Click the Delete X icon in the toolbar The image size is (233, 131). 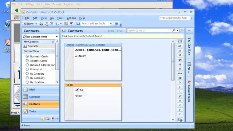52,23
